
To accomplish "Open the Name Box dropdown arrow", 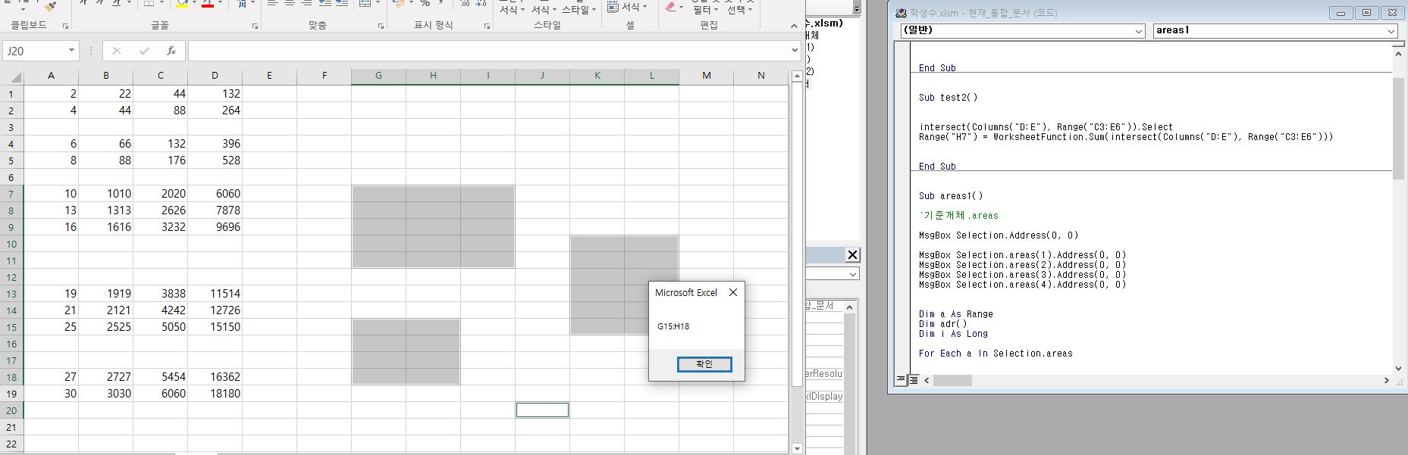I will [x=72, y=51].
